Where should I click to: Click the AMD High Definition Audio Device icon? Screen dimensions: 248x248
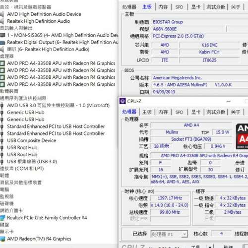click(2, 14)
